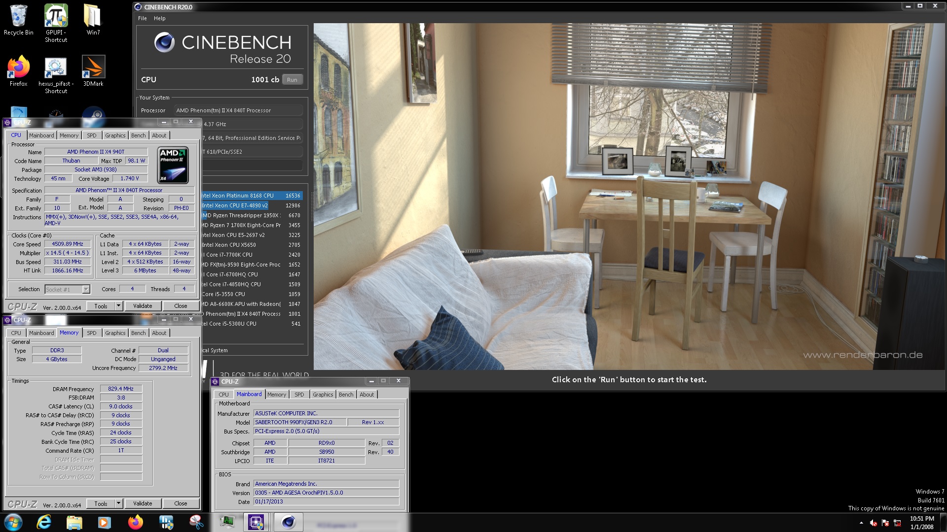Select CPU tab in the CPU-Z Mainboard window
Screen dimensions: 947x532
coord(224,395)
